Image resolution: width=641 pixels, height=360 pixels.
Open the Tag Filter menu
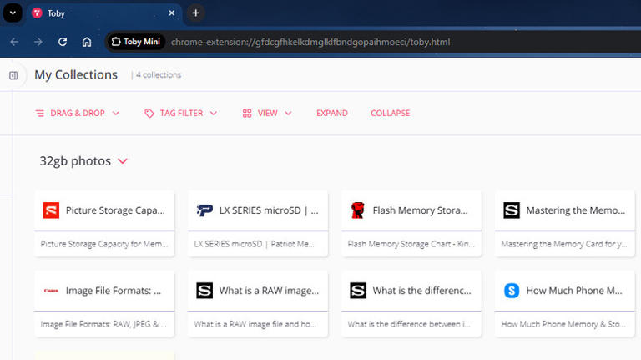tap(180, 113)
